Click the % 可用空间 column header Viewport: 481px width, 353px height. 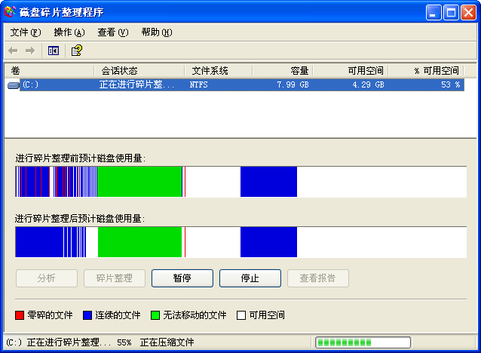point(426,71)
